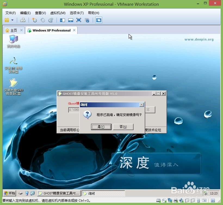This screenshot has width=223, height=205.
Task: Click the sound card status icon
Action: pos(181,200)
